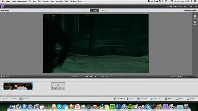Click Add Marker on the timeline

point(6,77)
